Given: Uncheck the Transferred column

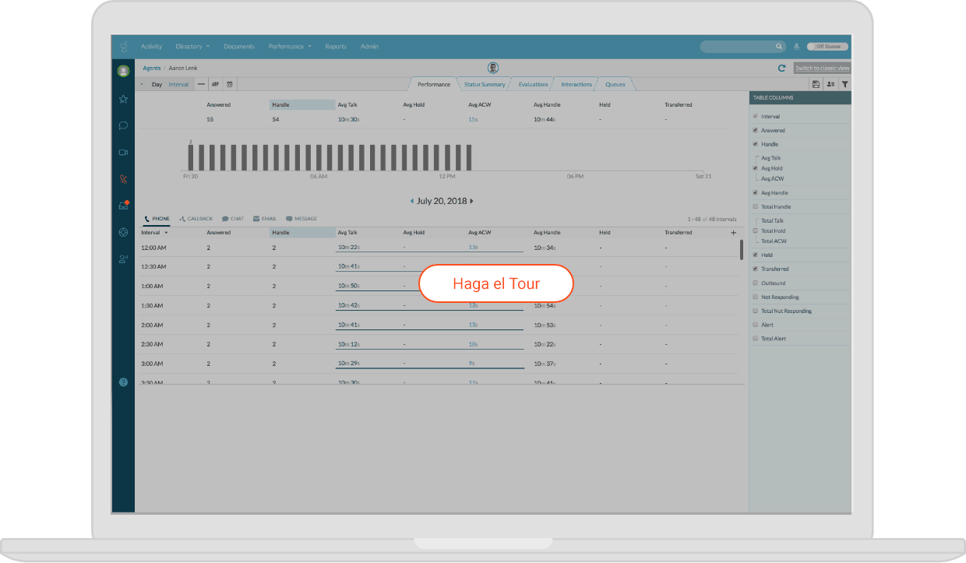Looking at the screenshot, I should (754, 269).
